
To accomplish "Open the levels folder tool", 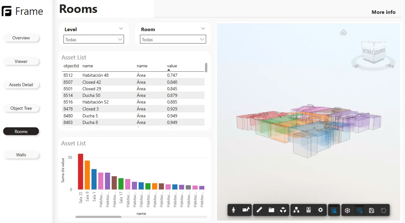I will coord(271,210).
